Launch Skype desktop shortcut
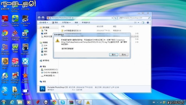The image size is (186, 105). (5, 91)
